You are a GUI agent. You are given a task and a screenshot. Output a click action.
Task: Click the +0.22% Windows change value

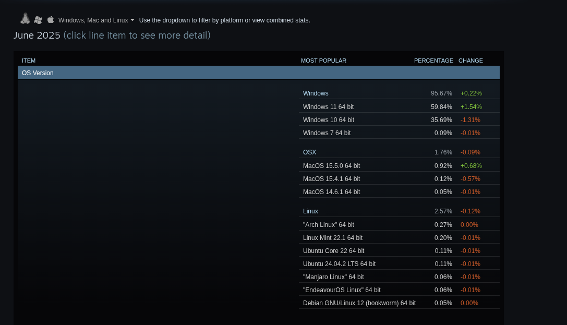point(471,93)
